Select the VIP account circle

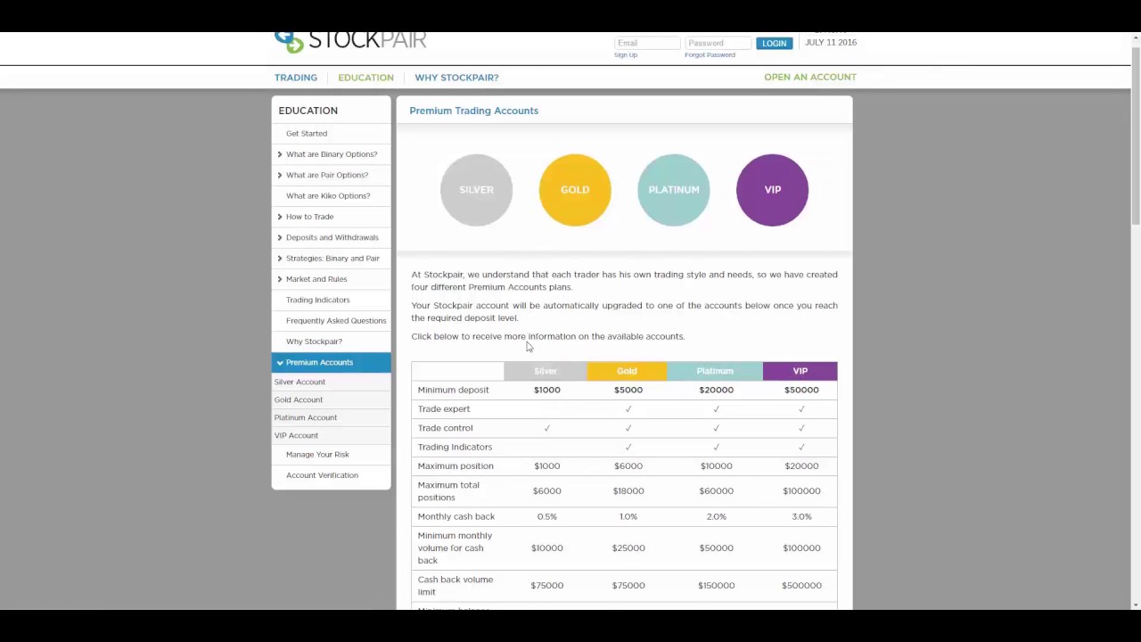tap(772, 190)
